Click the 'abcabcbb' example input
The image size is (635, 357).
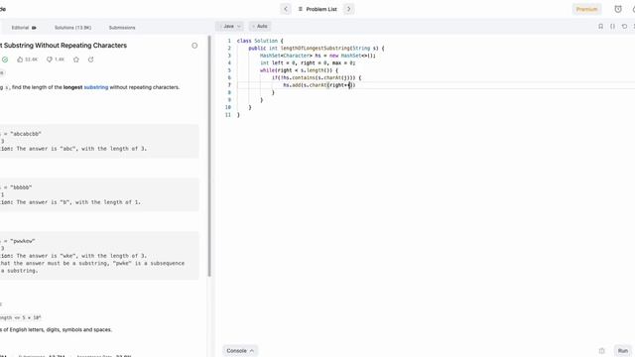pyautogui.click(x=26, y=134)
